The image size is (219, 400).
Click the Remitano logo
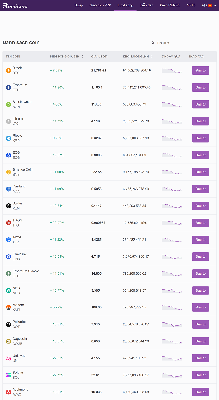click(x=15, y=6)
